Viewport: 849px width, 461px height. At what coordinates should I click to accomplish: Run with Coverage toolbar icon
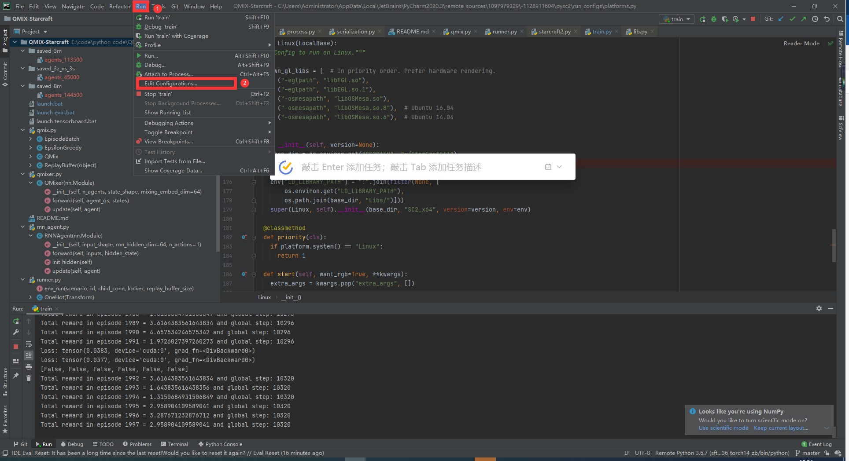(x=725, y=19)
